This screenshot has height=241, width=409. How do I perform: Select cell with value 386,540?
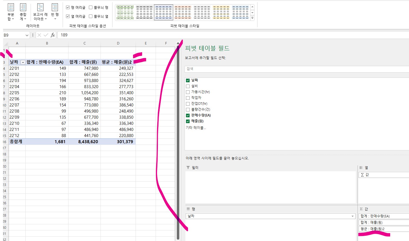click(118, 105)
